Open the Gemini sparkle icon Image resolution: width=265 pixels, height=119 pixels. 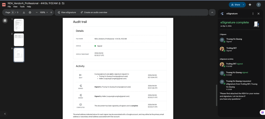[250, 5]
